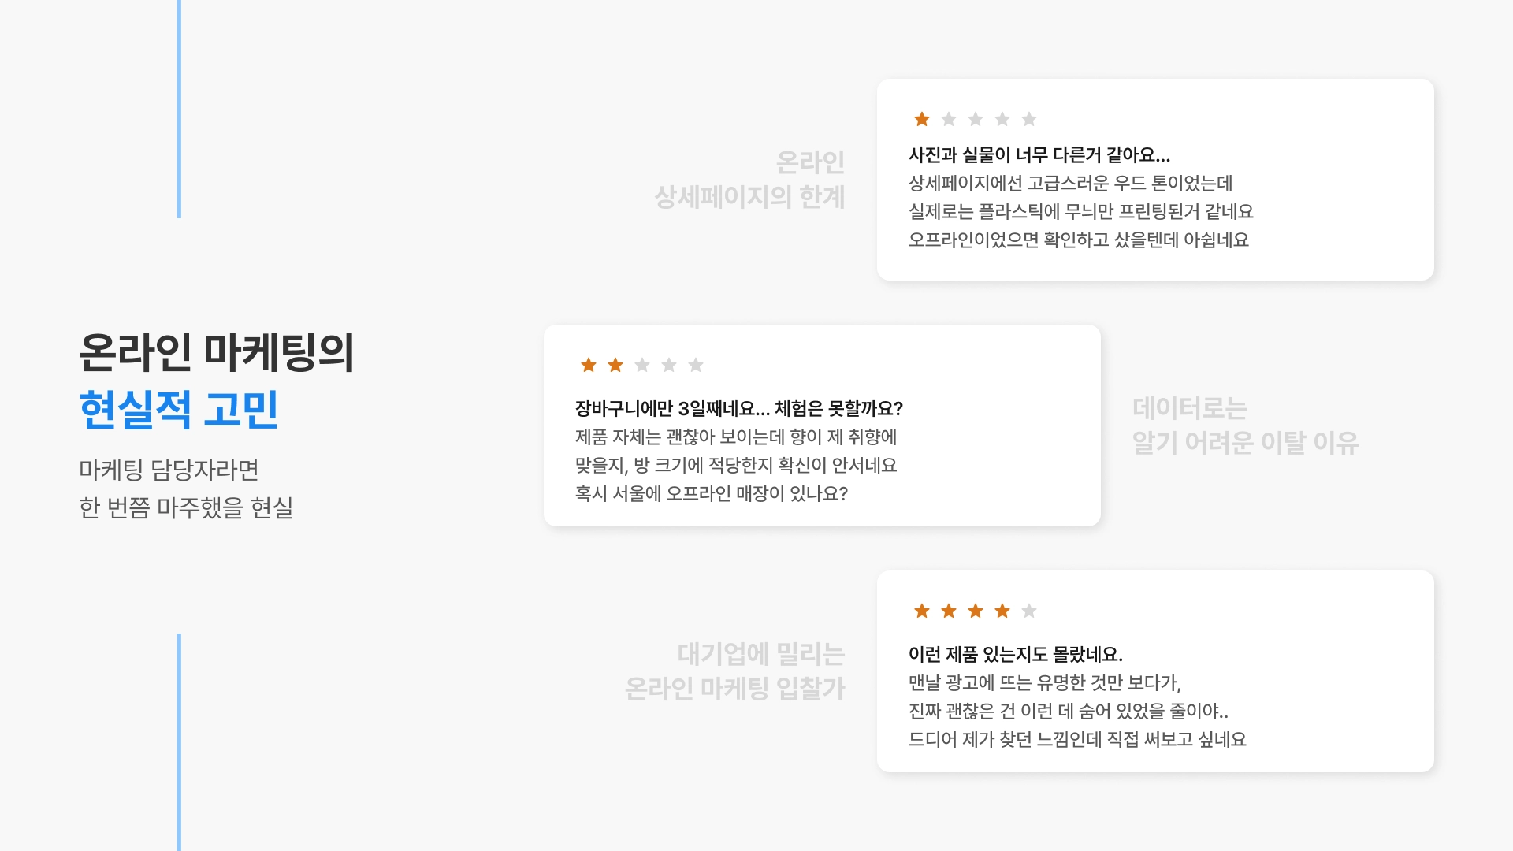
Task: Click the fifth gray star in top review
Action: click(1029, 119)
